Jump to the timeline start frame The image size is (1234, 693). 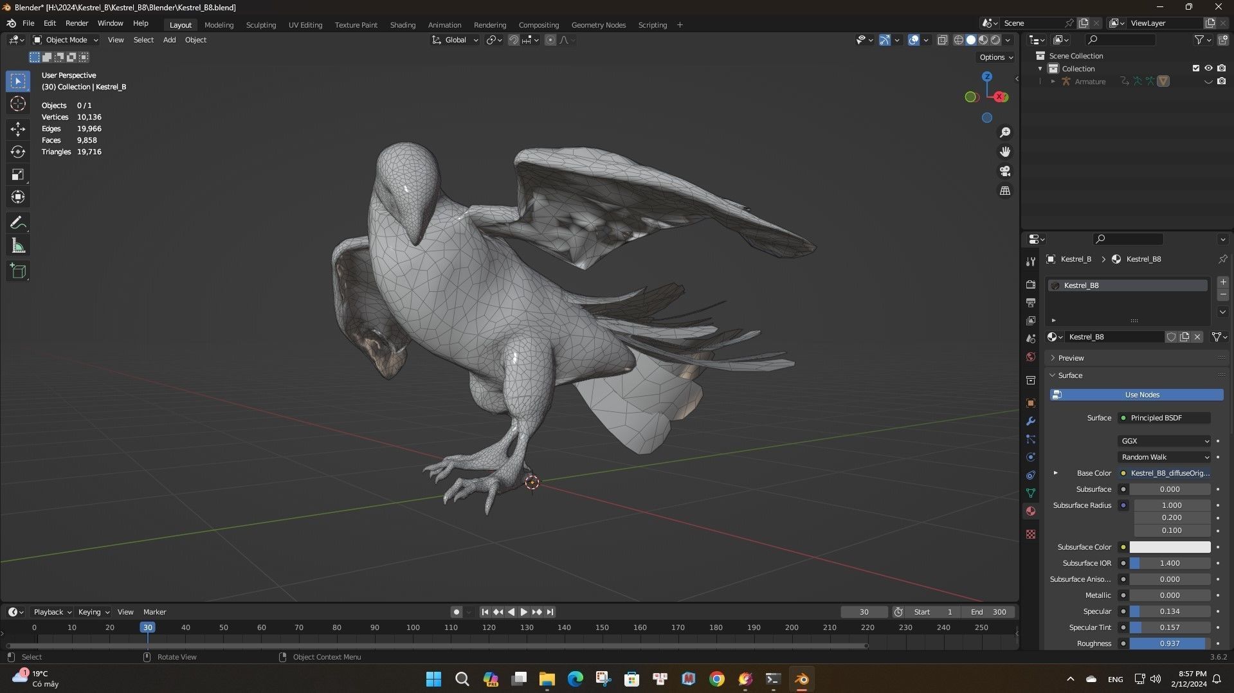pyautogui.click(x=485, y=612)
